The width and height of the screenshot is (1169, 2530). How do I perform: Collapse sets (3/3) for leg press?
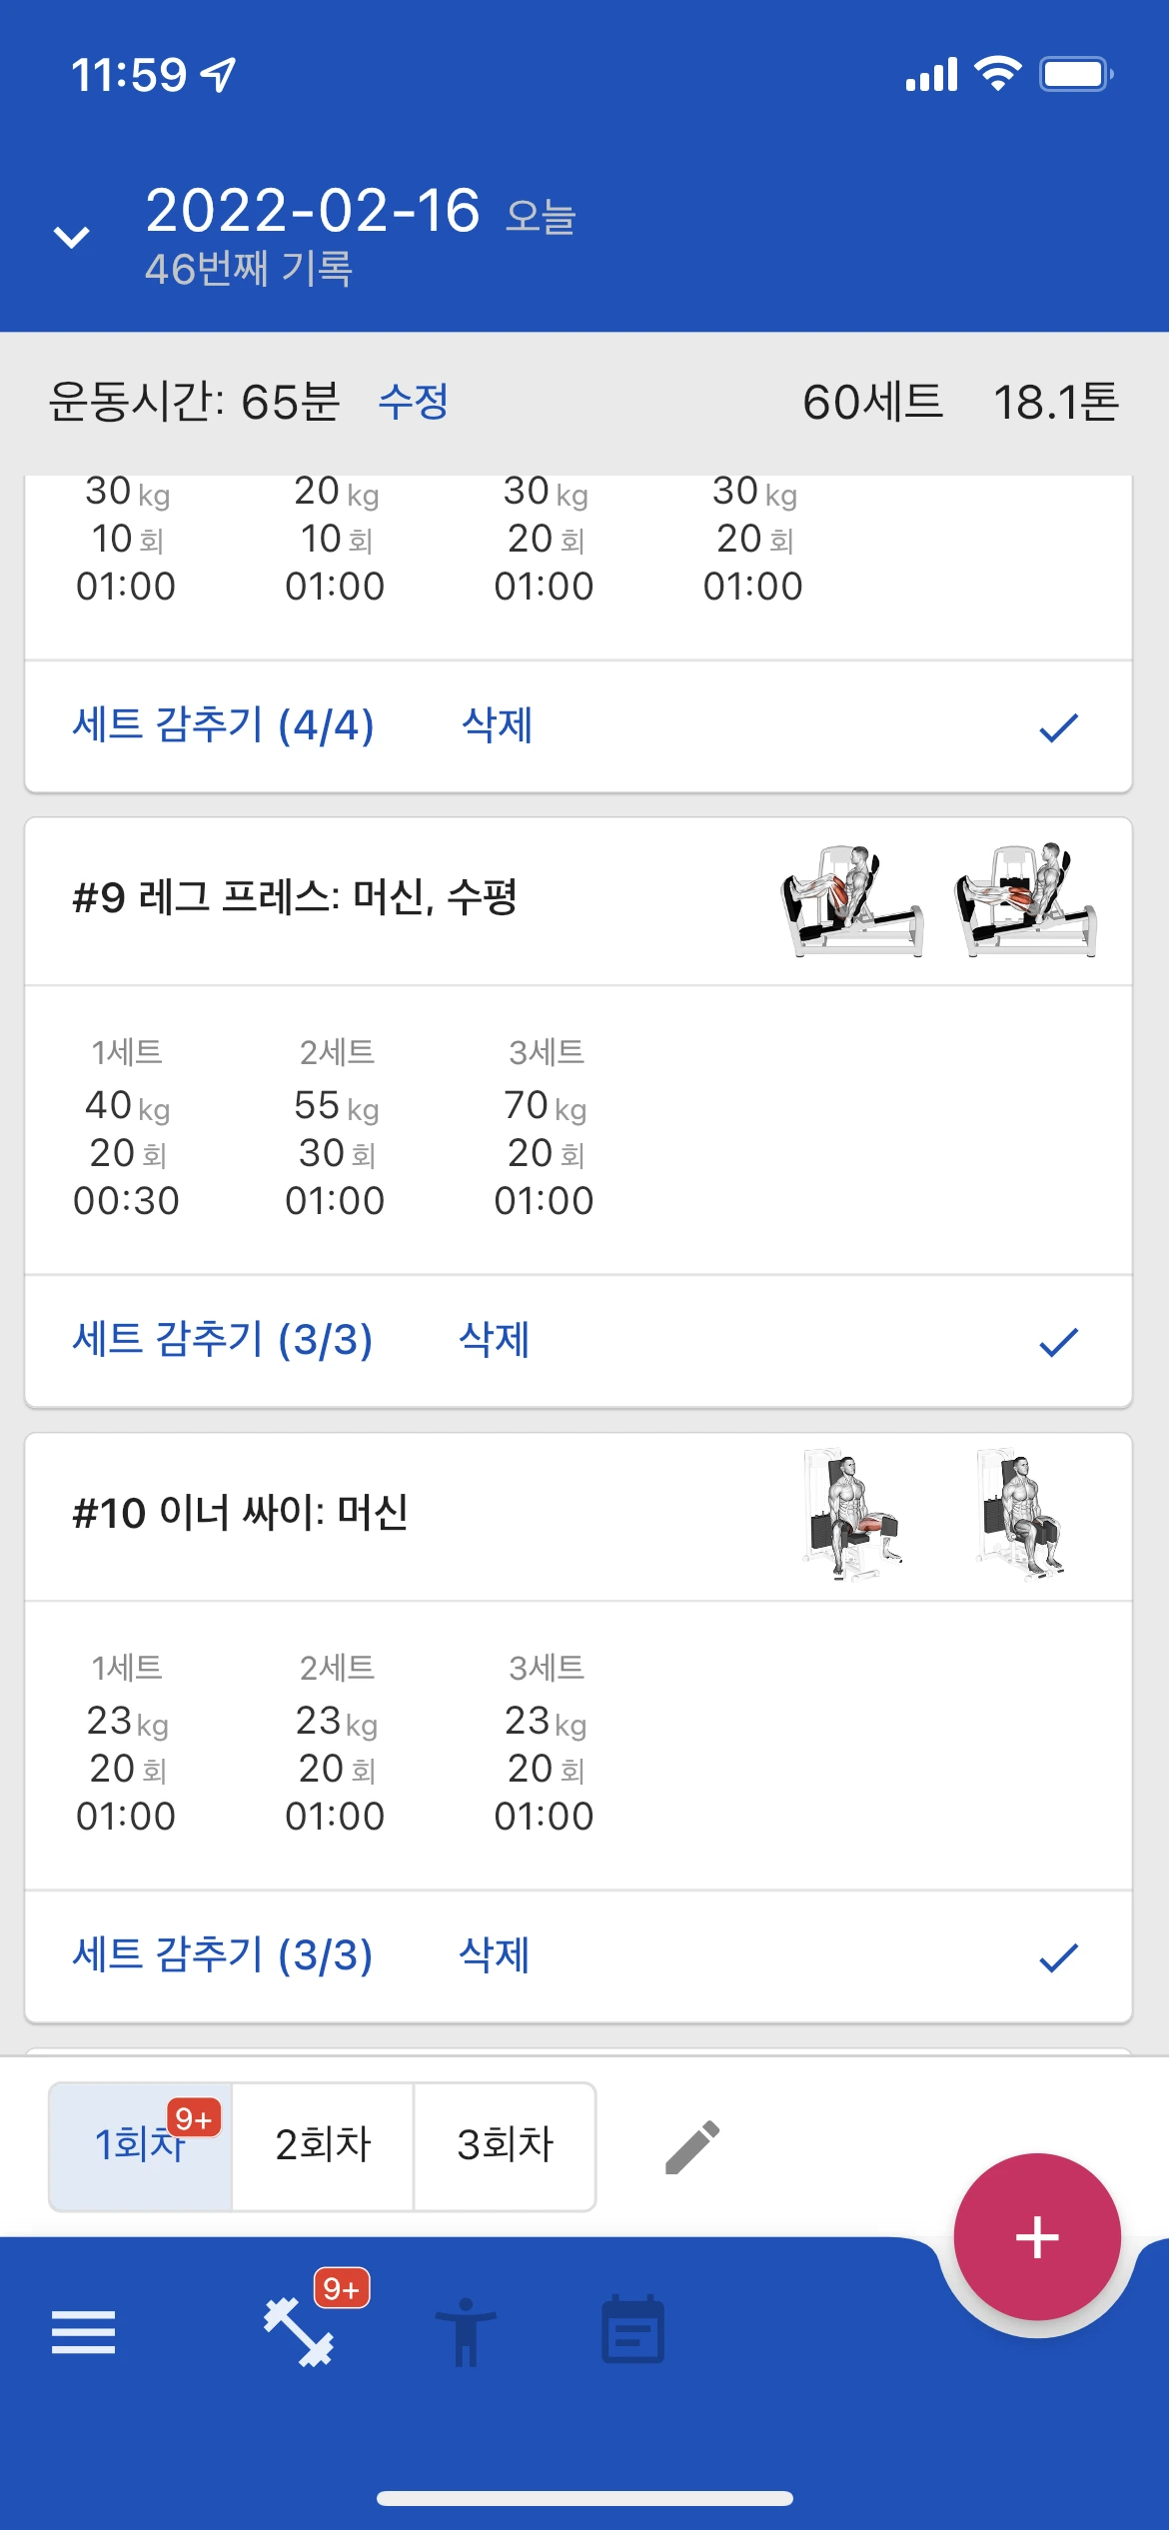pos(223,1340)
